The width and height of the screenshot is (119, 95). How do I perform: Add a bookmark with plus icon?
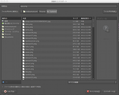3,82
